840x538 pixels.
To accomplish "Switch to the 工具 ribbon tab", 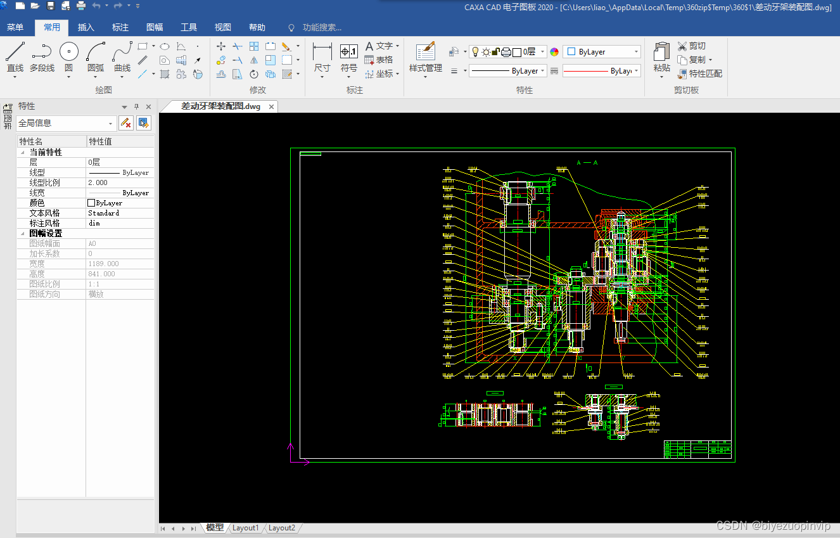I will point(189,27).
